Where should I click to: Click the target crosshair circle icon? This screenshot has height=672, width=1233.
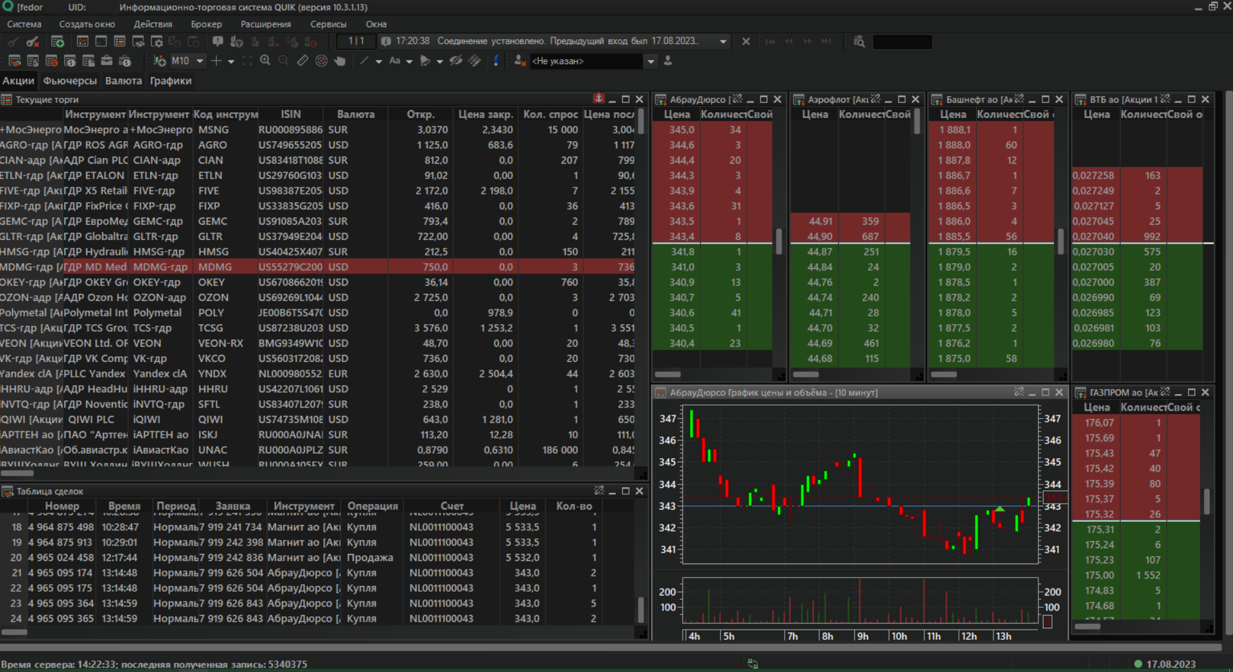pos(321,61)
